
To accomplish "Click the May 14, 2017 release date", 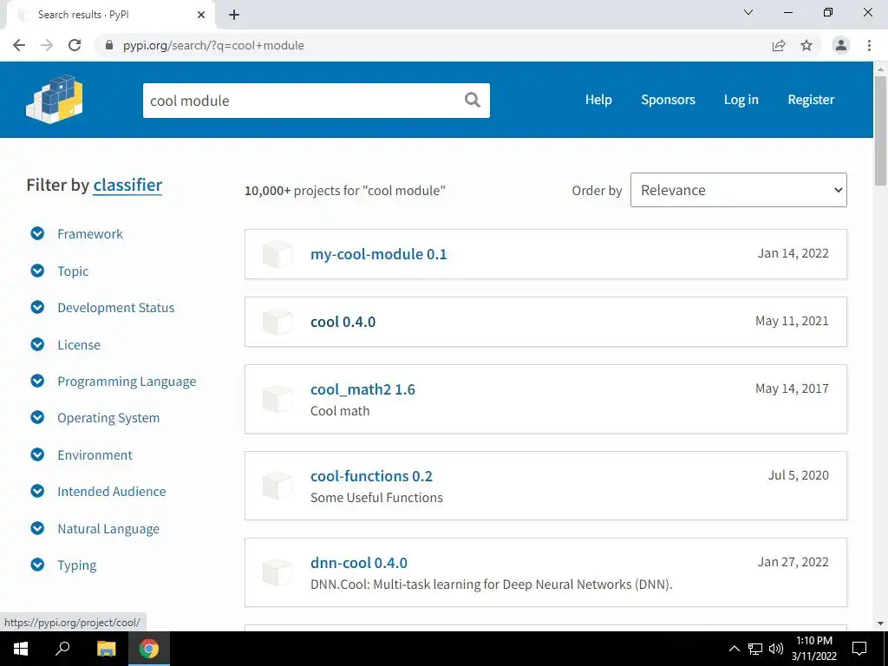I will pyautogui.click(x=792, y=388).
